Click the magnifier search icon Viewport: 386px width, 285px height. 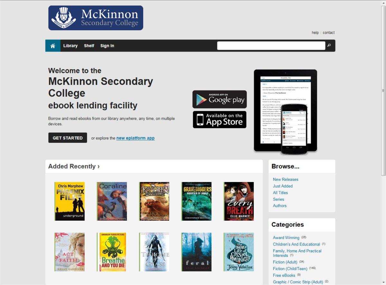[329, 45]
